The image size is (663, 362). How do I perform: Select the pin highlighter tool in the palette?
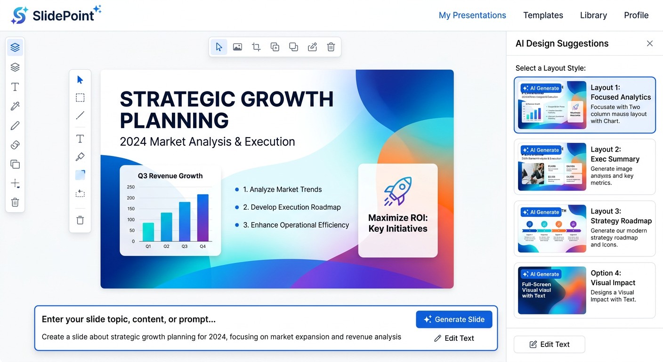80,156
